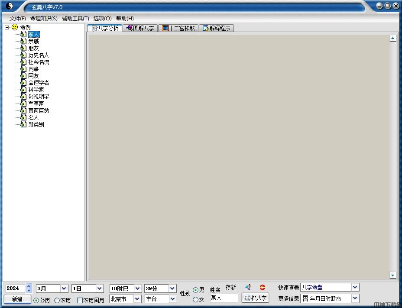Open the minute dropdown showing 39分

172,289
